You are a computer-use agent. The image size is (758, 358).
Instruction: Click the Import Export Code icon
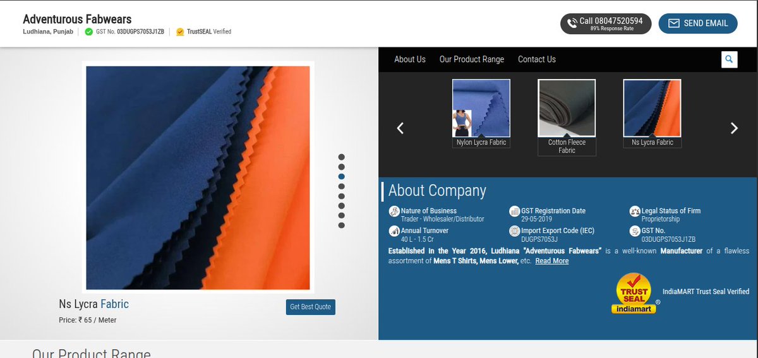click(x=514, y=231)
